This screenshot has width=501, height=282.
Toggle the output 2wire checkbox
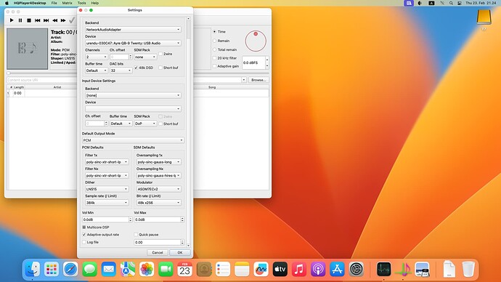pyautogui.click(x=160, y=54)
